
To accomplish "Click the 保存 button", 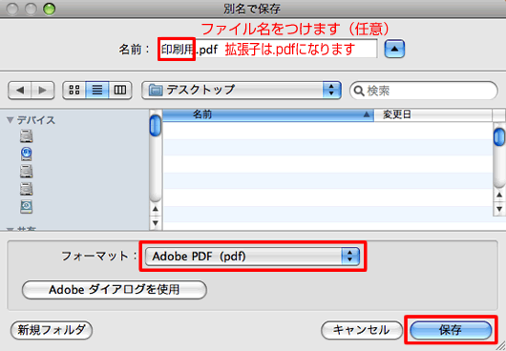I will pos(451,330).
